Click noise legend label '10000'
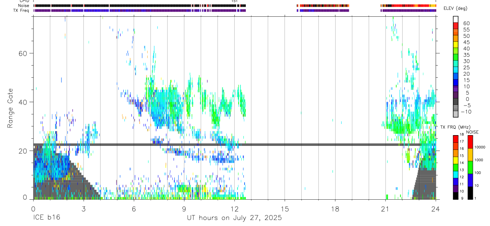Image resolution: width=490 pixels, height=226 pixels. pyautogui.click(x=480, y=147)
